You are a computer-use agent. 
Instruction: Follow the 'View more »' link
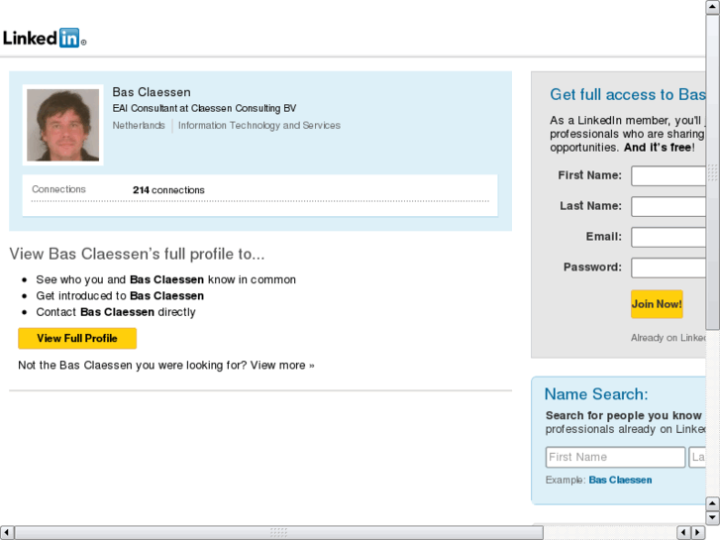click(x=282, y=365)
